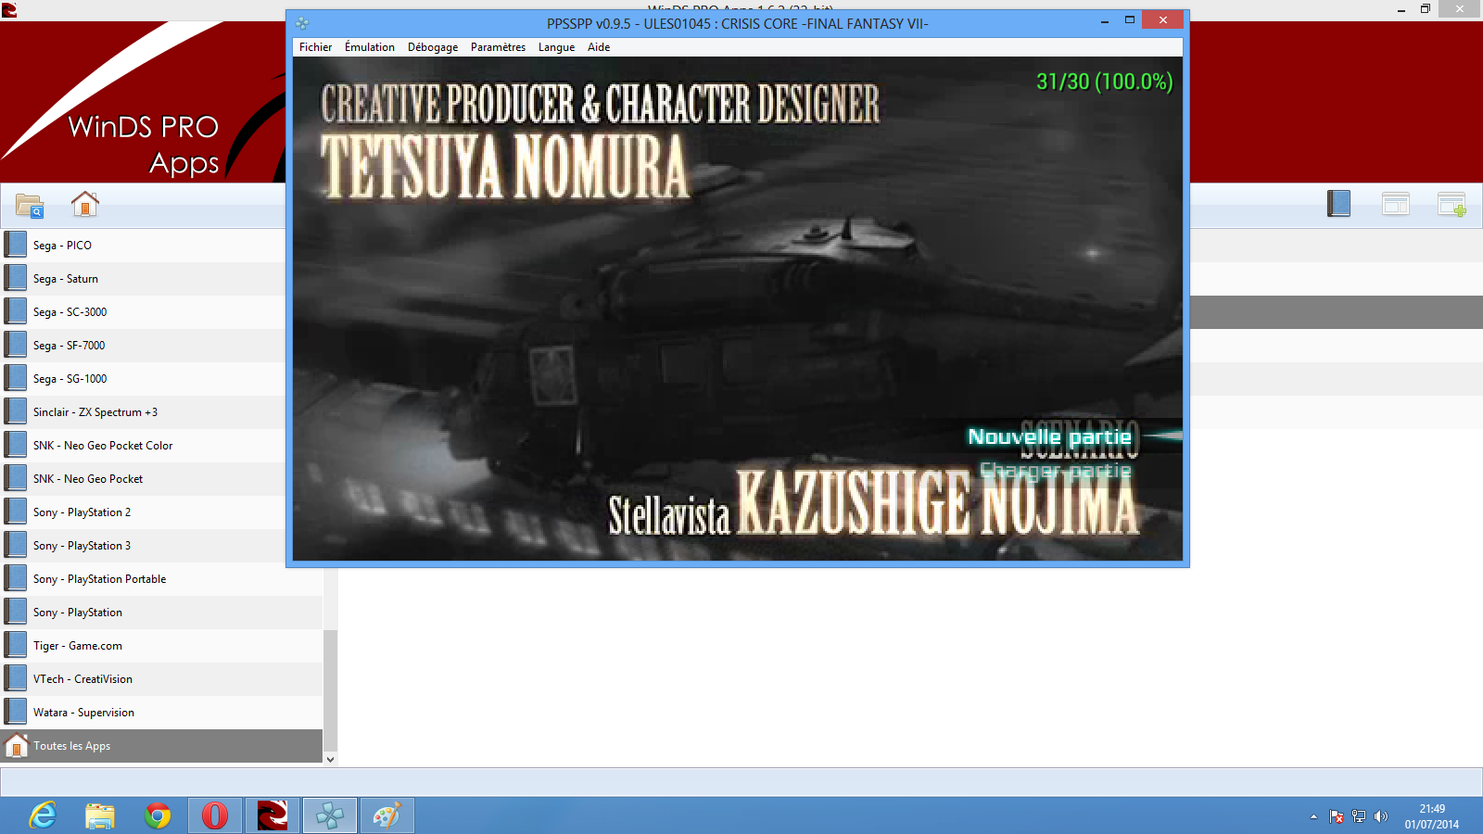1483x834 pixels.
Task: Launch Google Chrome from the taskbar
Action: (158, 815)
